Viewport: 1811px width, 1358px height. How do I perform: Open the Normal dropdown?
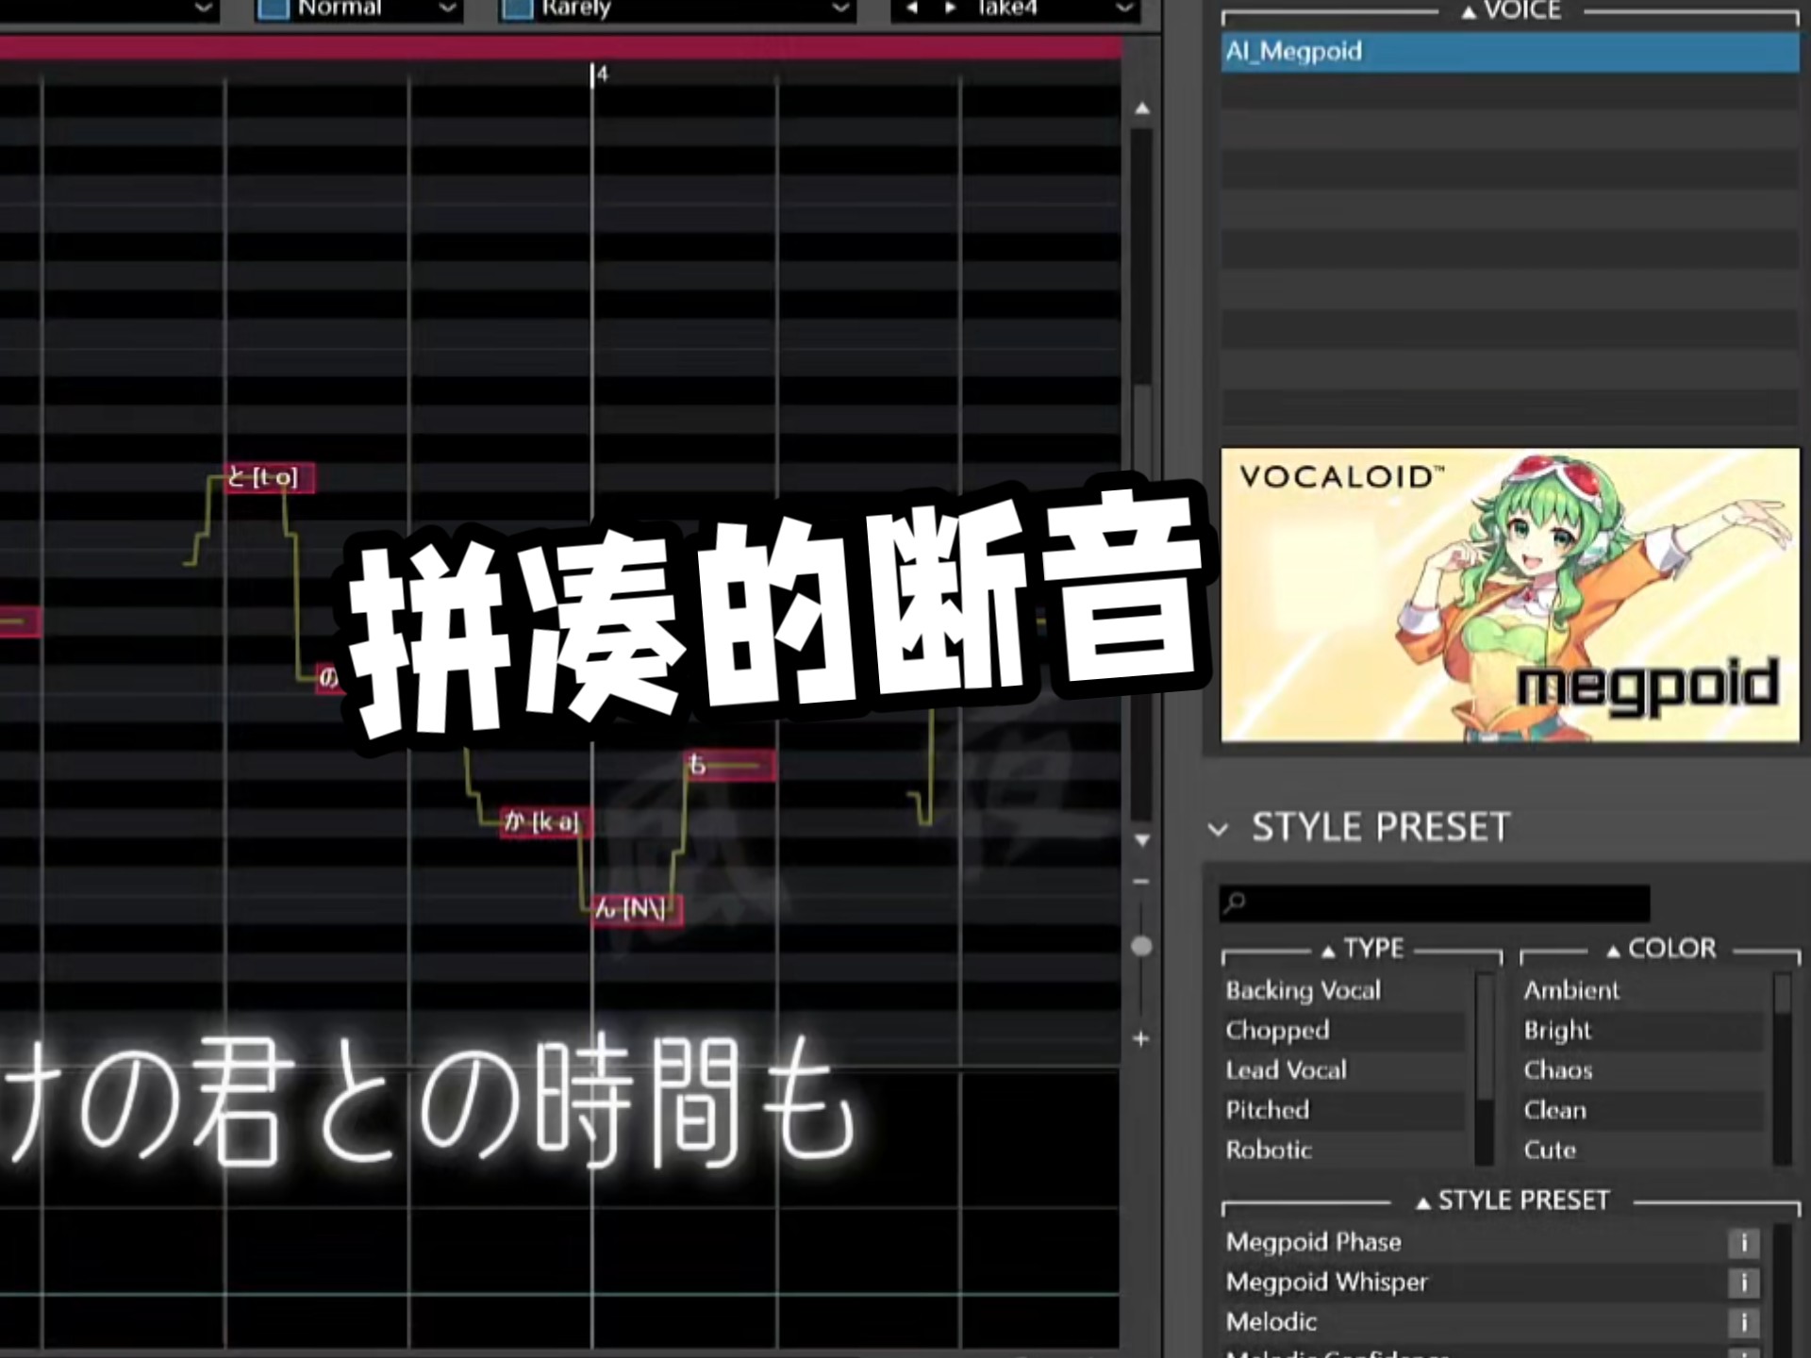(448, 9)
